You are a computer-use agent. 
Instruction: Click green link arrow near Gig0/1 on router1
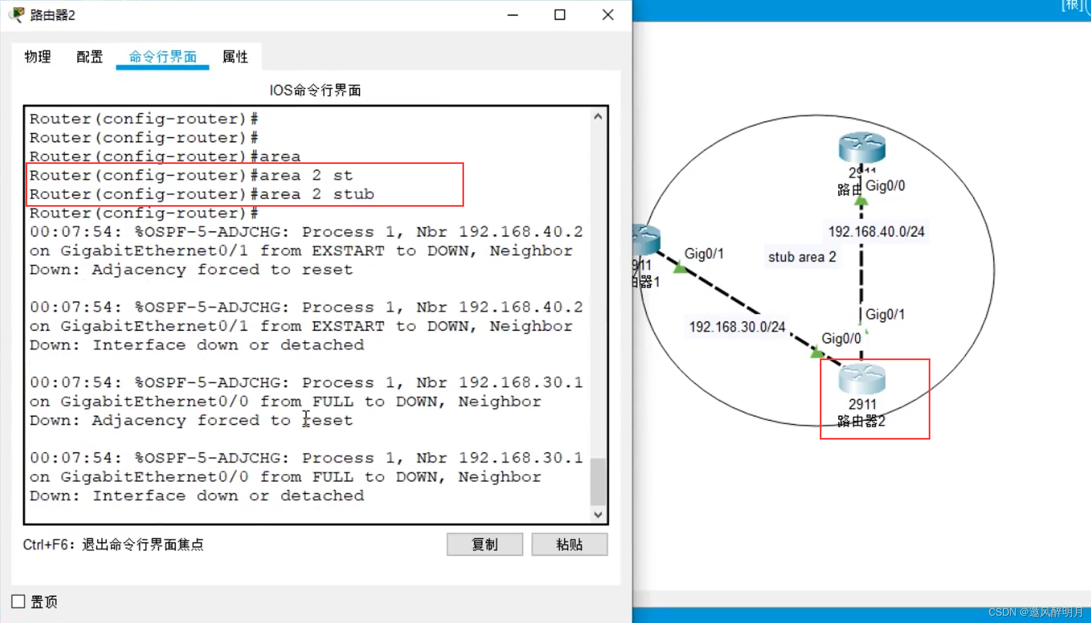tap(679, 268)
